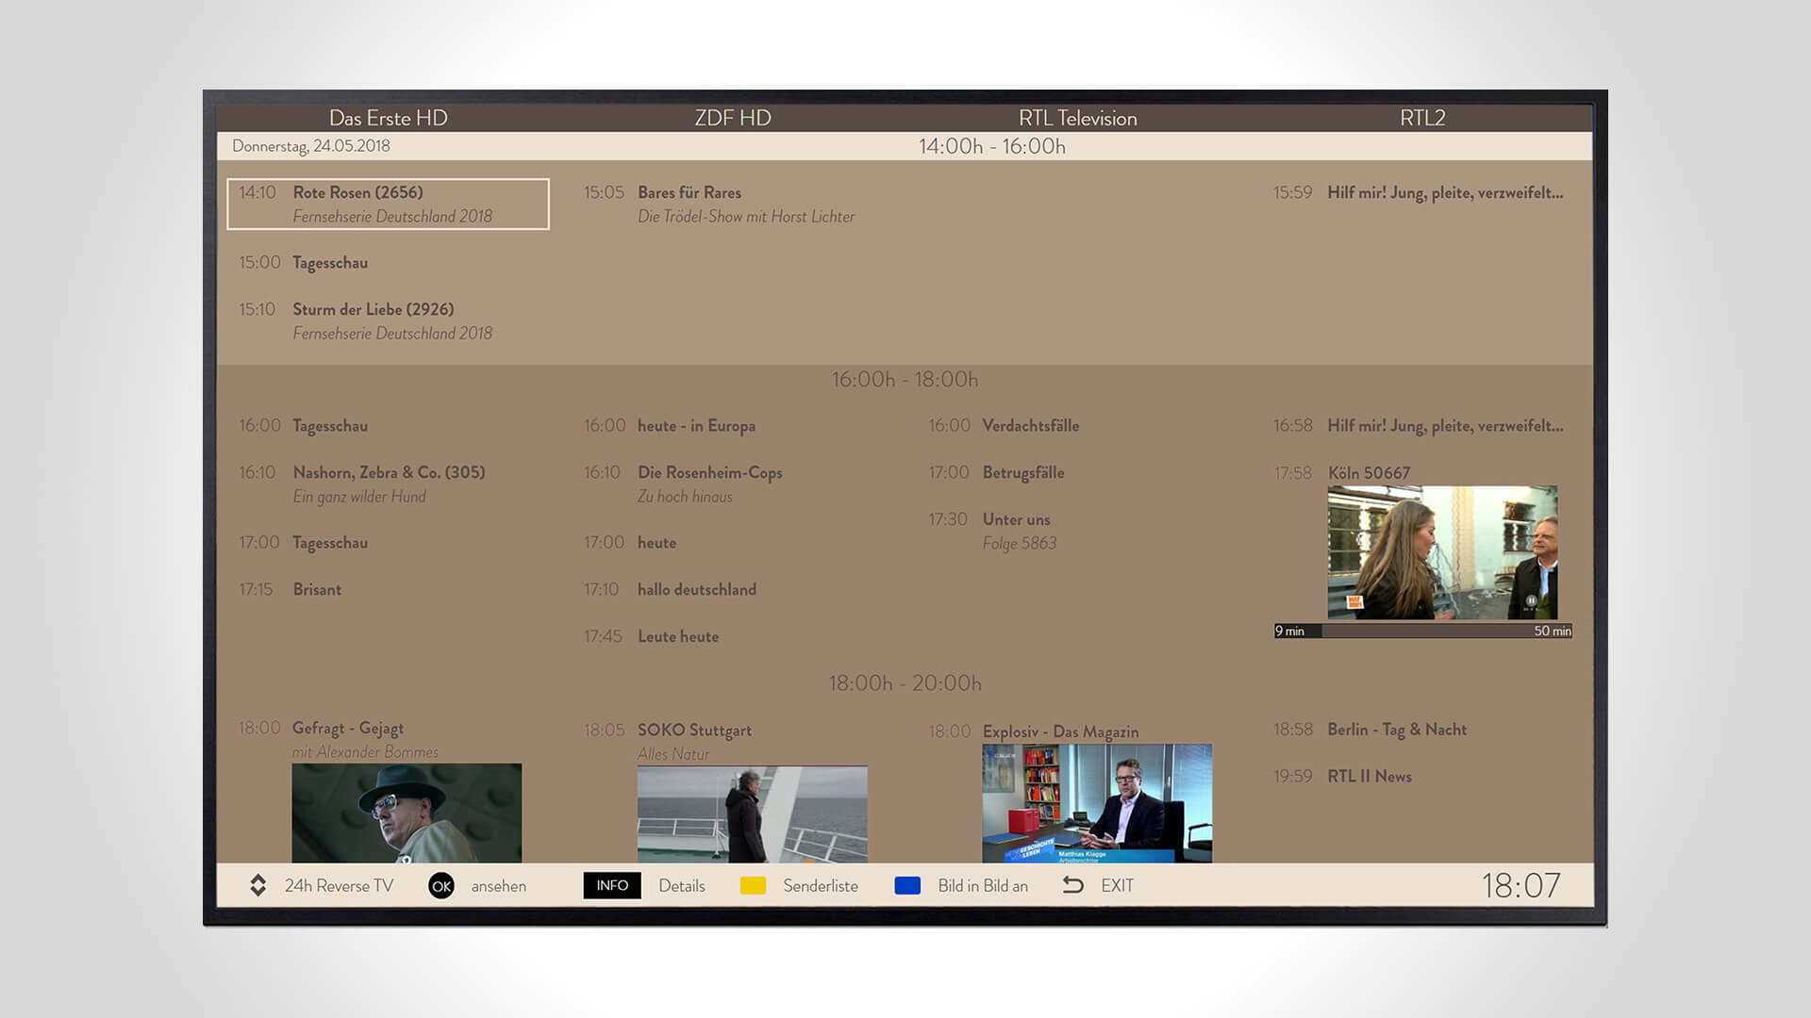Open the ZDF HD channel column header
Screen dimensions: 1811x1018
(732, 118)
